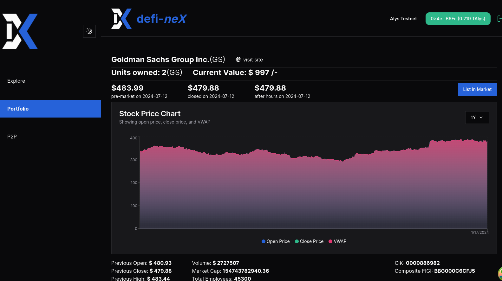
Task: Toggle VWAP legend entry
Action: tap(337, 241)
